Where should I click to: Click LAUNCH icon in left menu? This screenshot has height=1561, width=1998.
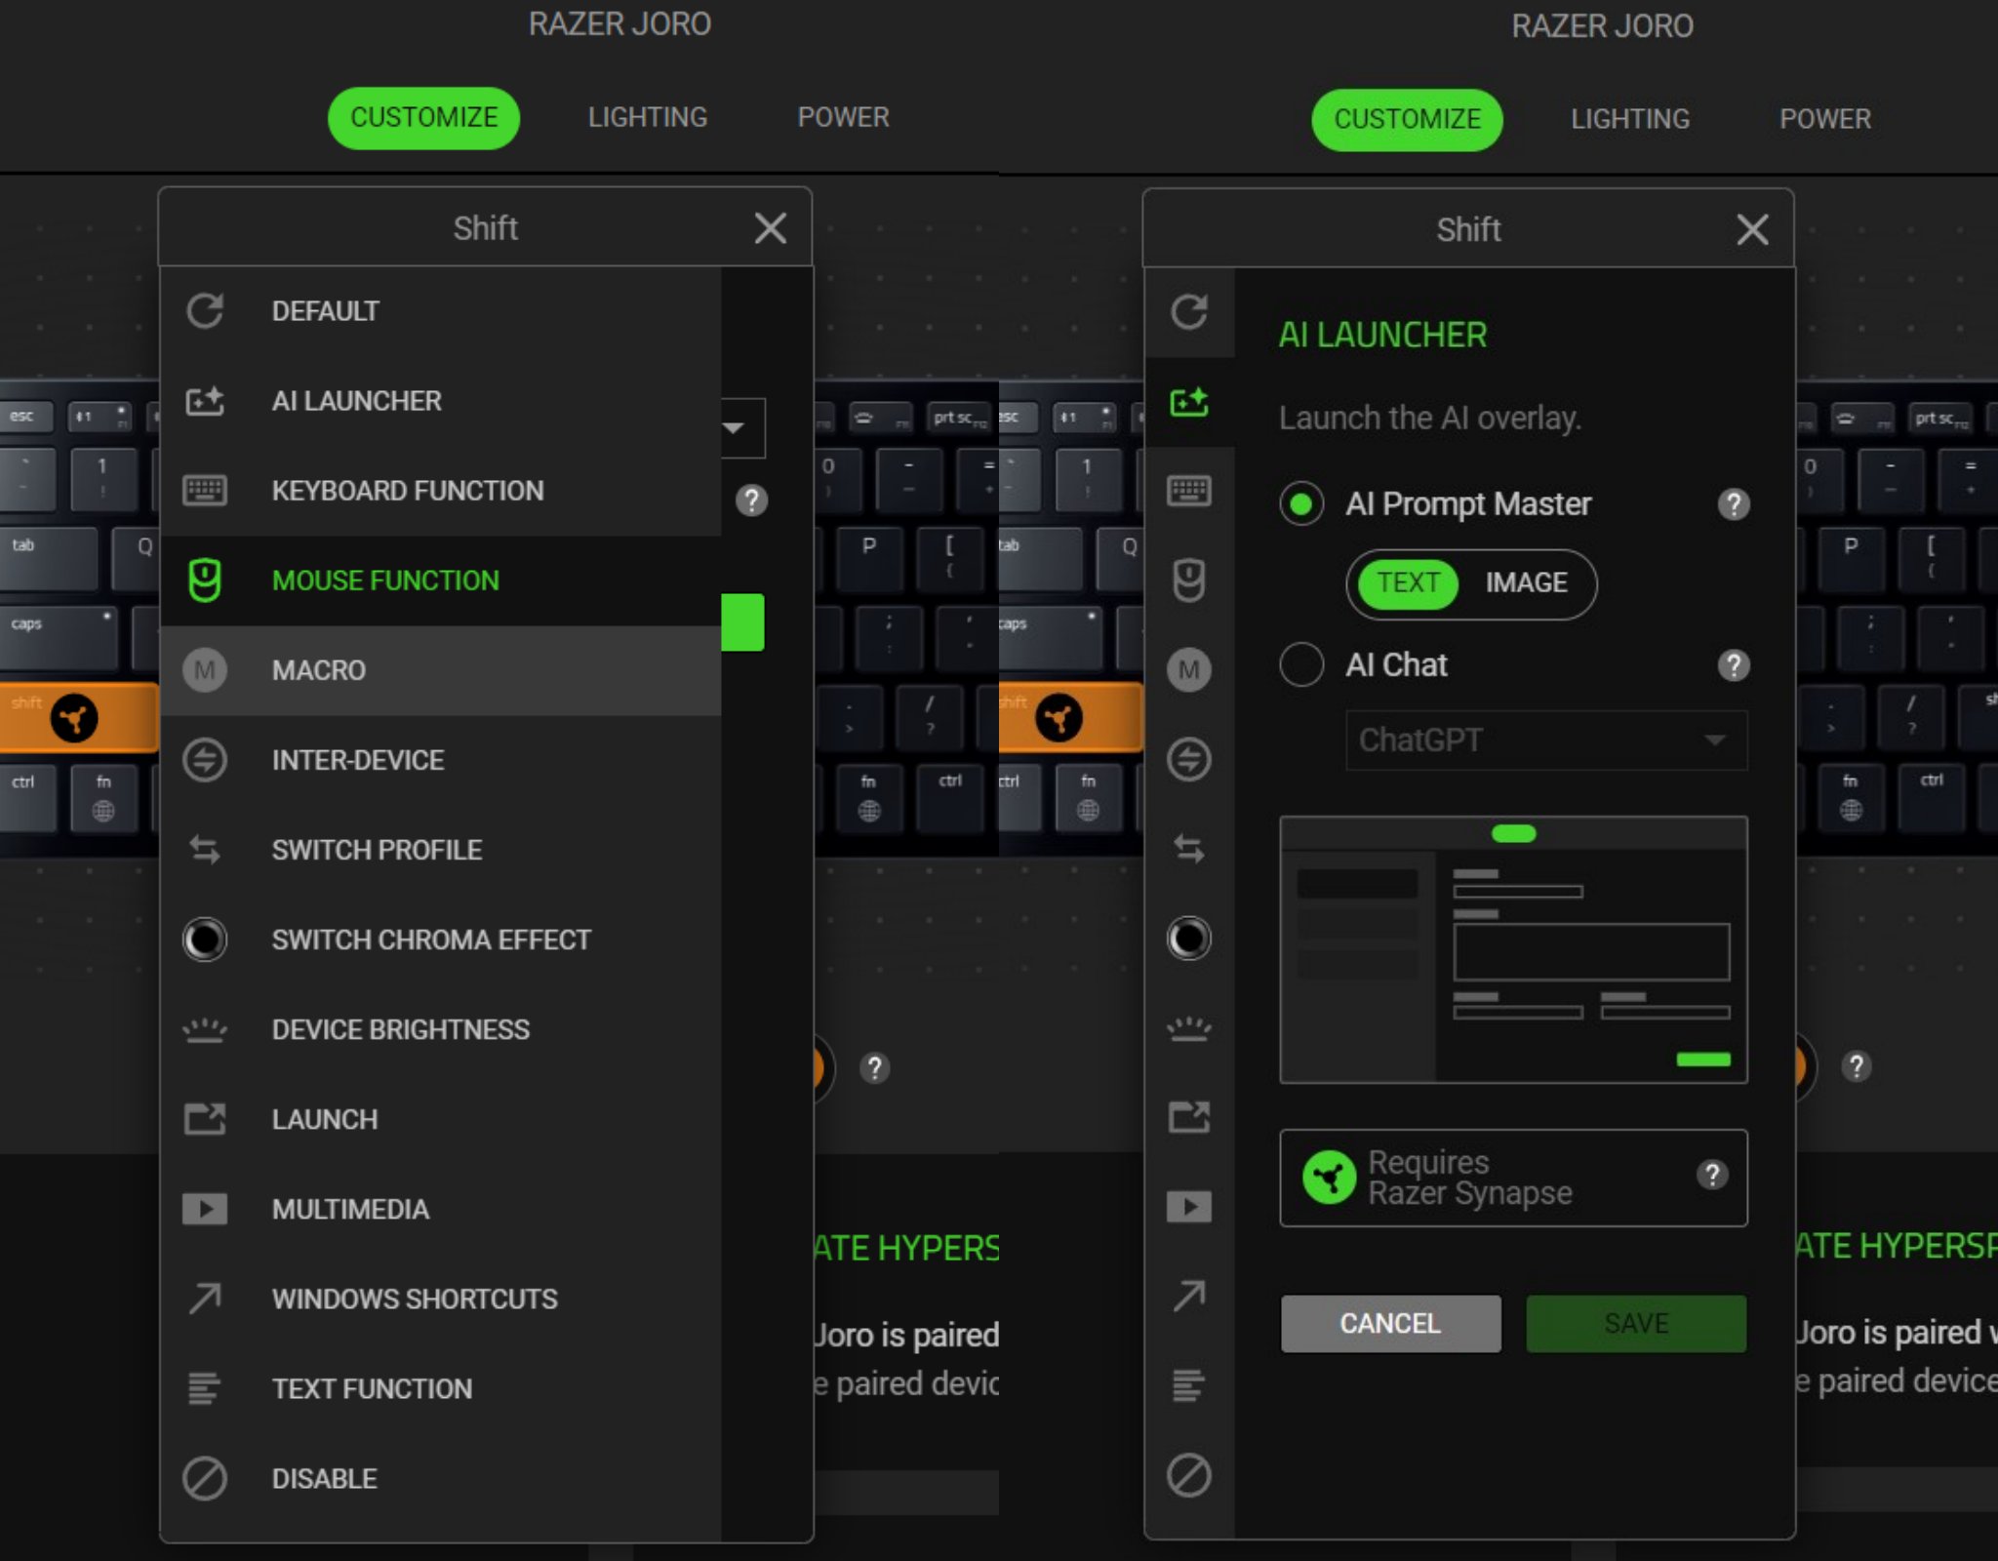click(x=205, y=1119)
